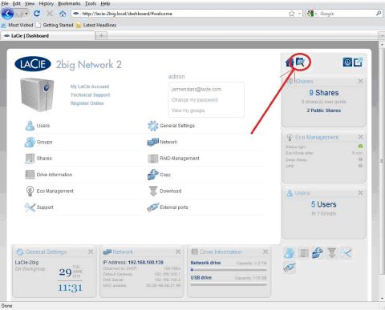Open the file browser icon beside the home icon
Viewport: 385px width, 310px height.
[x=300, y=62]
